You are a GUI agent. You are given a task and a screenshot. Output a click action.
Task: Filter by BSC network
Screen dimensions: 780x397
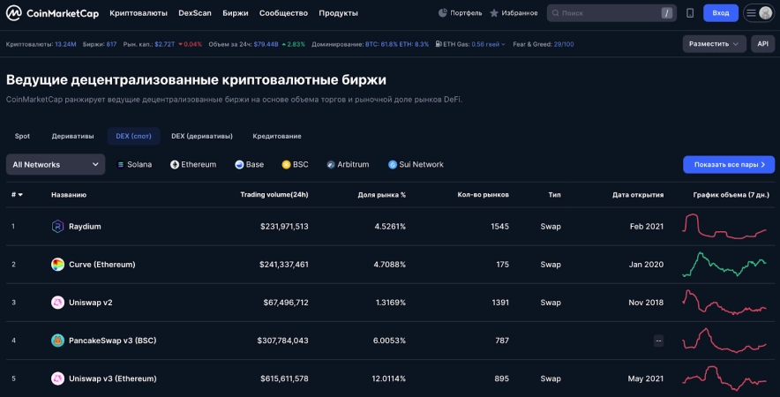[x=295, y=165]
